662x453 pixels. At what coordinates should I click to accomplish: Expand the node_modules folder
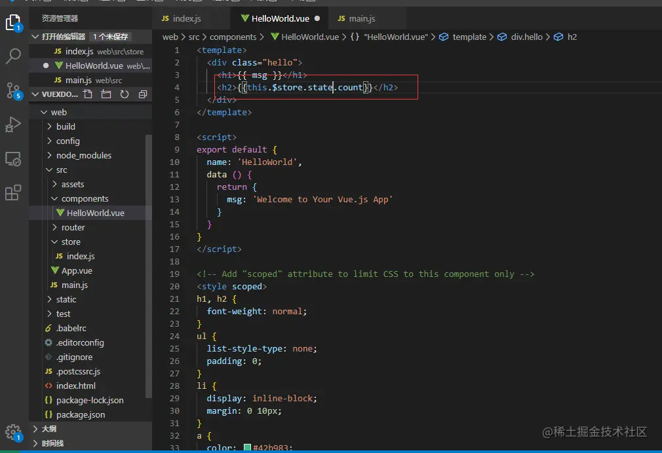point(49,155)
